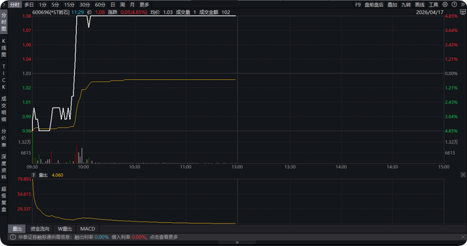This screenshot has width=467, height=246.
Task: Click the 79.893 volume ratio axis label
Action: 24,179
